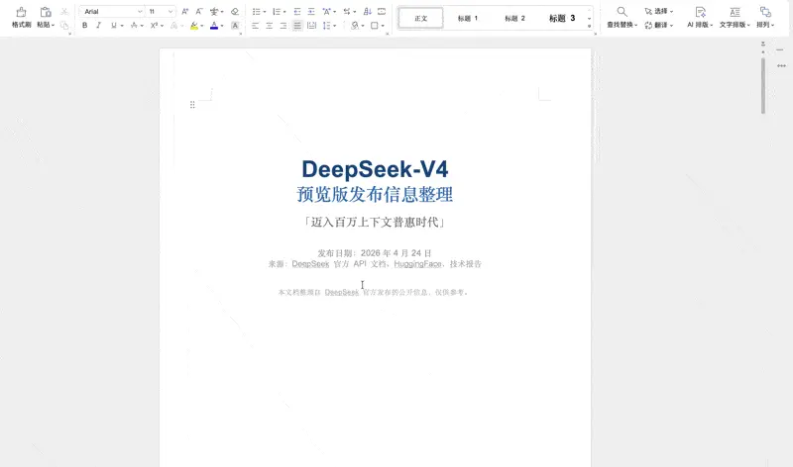
Task: Open the Chinese layout A icon
Action: point(327,11)
